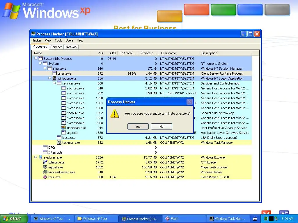The image size is (298, 223).
Task: Open the Help menu
Action: 80,40
